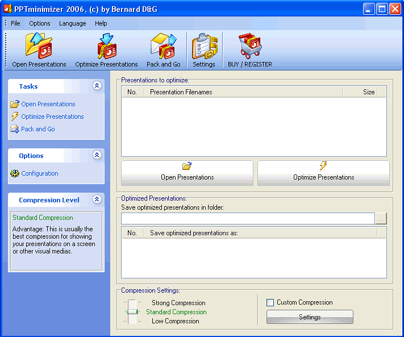
Task: Click the PPTminimizer app icon in title bar
Action: [7, 9]
